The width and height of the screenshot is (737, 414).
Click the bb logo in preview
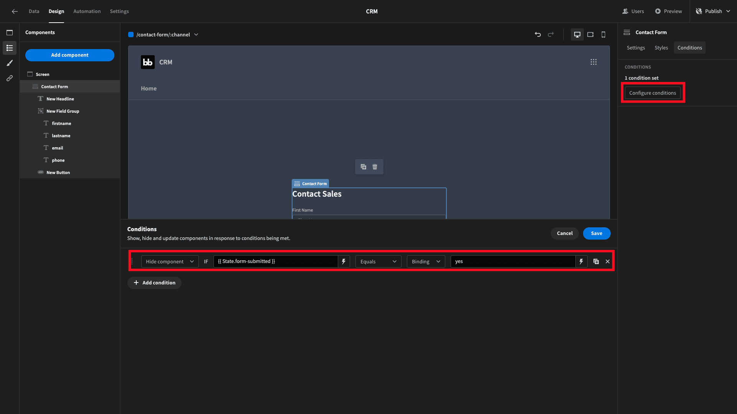[148, 62]
